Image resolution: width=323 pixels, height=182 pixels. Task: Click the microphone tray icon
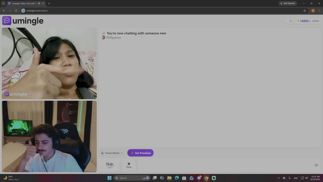tap(289, 178)
